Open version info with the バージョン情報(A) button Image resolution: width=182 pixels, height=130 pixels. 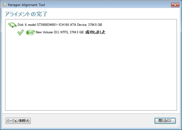(18, 121)
